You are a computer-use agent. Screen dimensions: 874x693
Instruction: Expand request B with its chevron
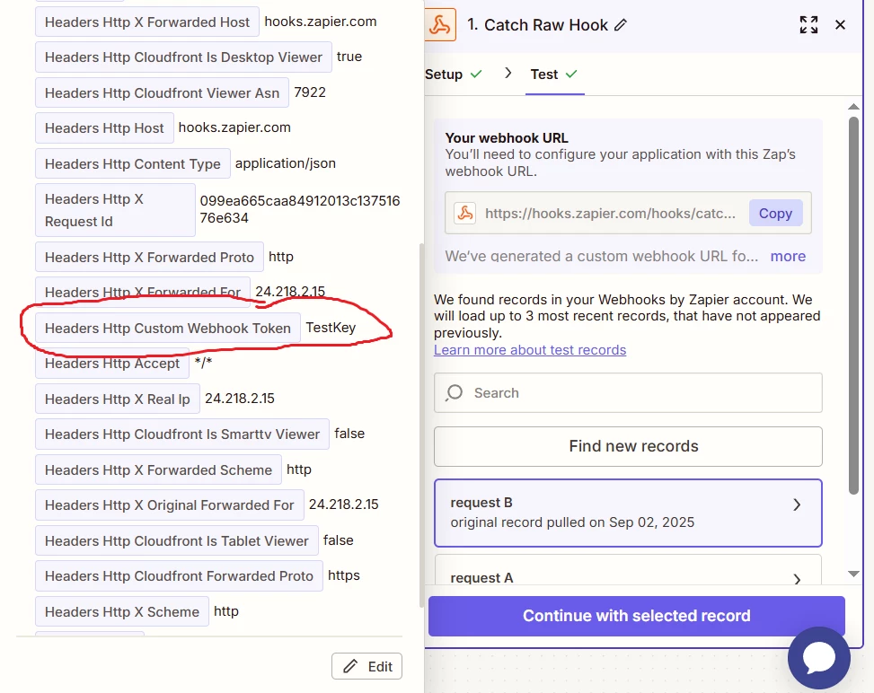click(x=797, y=504)
